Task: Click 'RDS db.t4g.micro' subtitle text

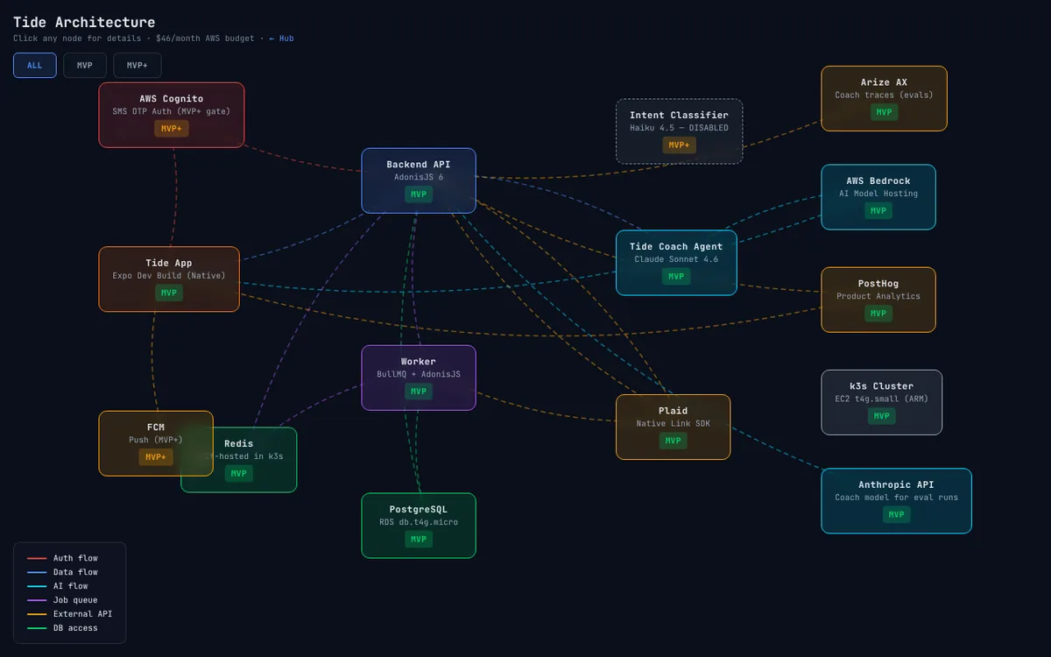Action: point(419,522)
